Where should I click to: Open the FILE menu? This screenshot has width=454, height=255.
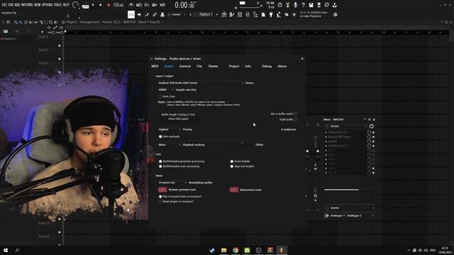pyautogui.click(x=4, y=5)
